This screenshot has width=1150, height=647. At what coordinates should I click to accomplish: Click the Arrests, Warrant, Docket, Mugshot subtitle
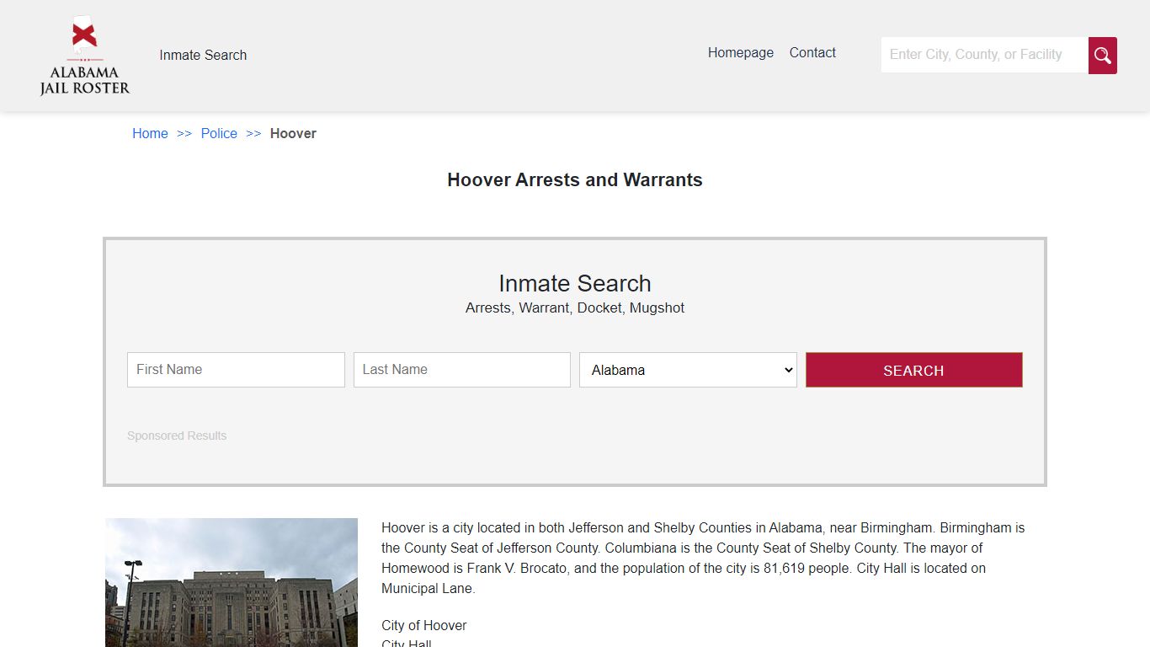pyautogui.click(x=575, y=307)
